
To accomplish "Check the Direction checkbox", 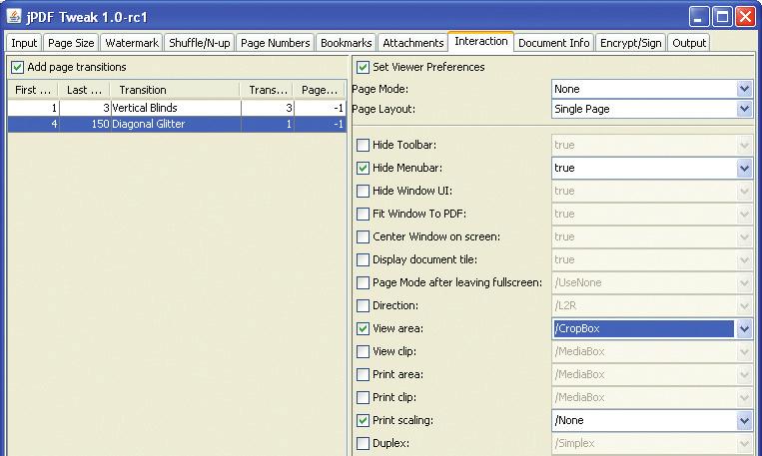I will (x=363, y=305).
